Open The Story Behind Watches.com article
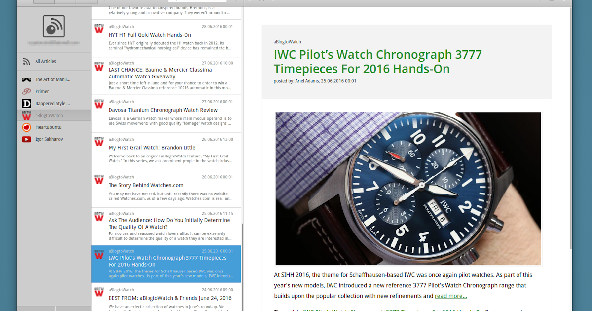 [166, 189]
